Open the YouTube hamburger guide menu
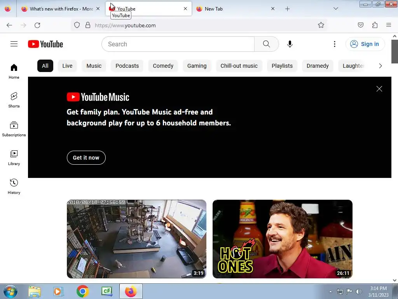This screenshot has height=299, width=398. tap(14, 44)
